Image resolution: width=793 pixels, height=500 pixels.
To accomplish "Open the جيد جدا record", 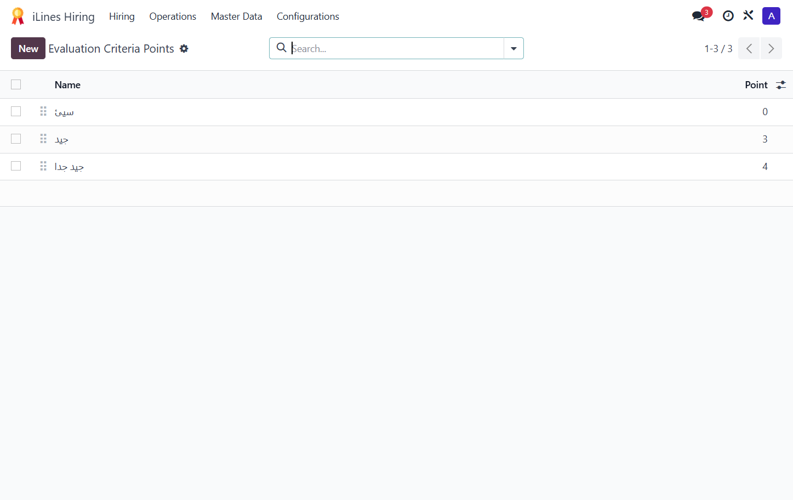I will pyautogui.click(x=69, y=167).
